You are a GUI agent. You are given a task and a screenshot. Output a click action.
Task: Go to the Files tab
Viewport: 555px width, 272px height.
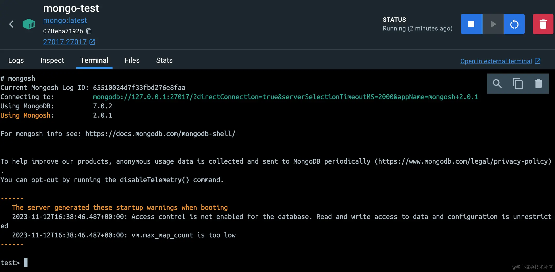click(x=132, y=60)
